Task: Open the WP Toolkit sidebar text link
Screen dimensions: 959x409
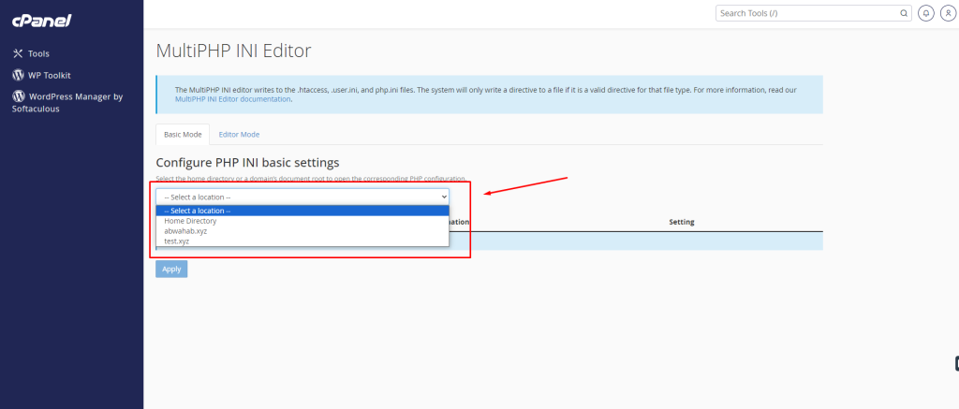Action: 50,75
